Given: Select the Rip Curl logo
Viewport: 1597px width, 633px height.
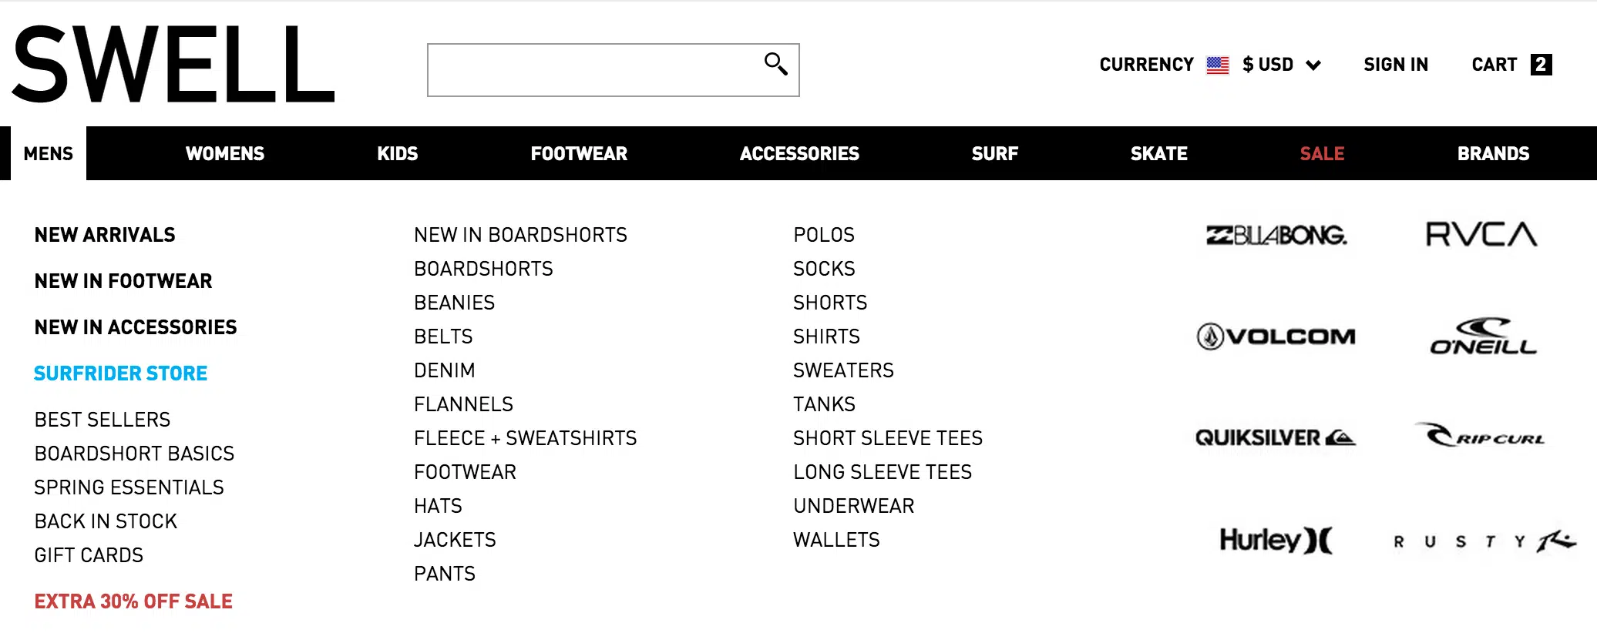Looking at the screenshot, I should pos(1481,436).
